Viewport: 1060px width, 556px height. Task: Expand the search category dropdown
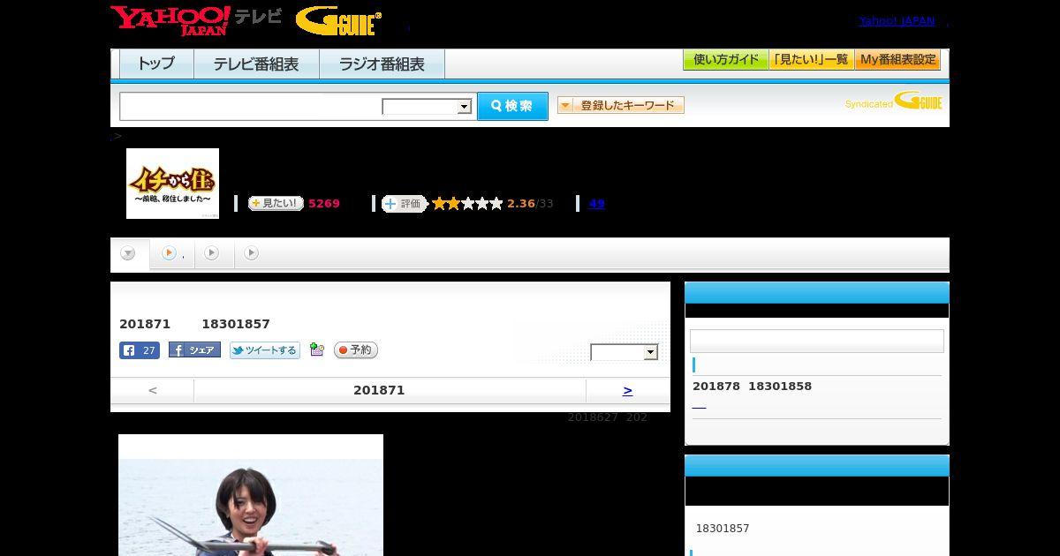[x=428, y=107]
